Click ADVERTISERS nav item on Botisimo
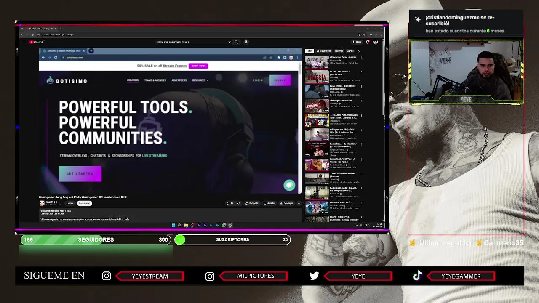Screen dimensions: 539x303 (179, 80)
